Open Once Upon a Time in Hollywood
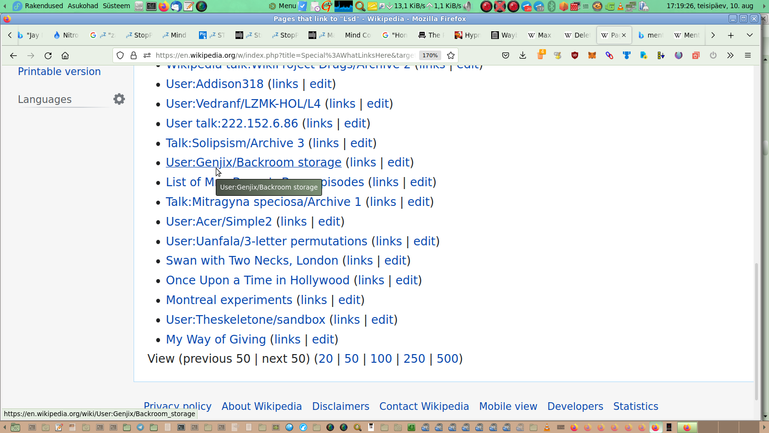Image resolution: width=769 pixels, height=433 pixels. tap(258, 280)
